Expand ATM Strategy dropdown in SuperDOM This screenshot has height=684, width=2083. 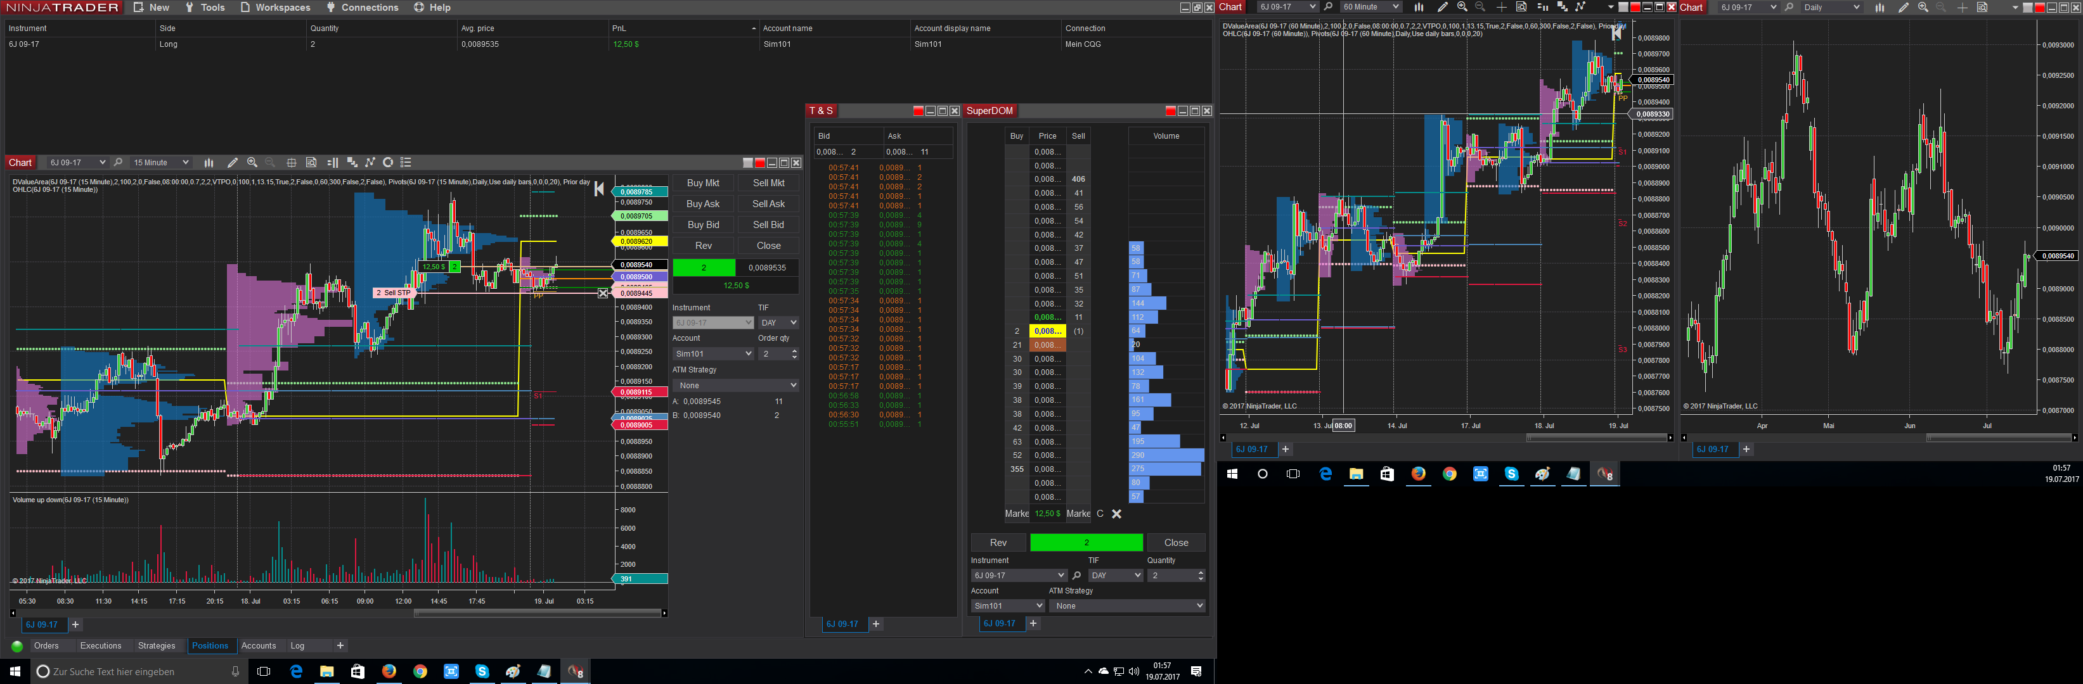1127,605
